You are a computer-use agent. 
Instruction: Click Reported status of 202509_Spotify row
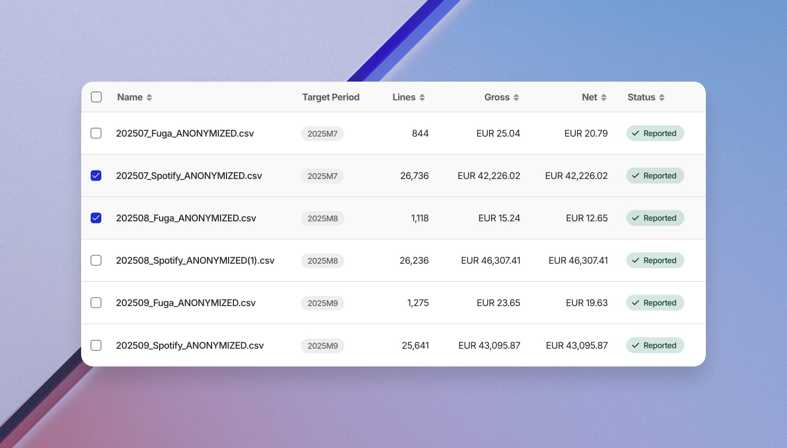click(x=655, y=345)
